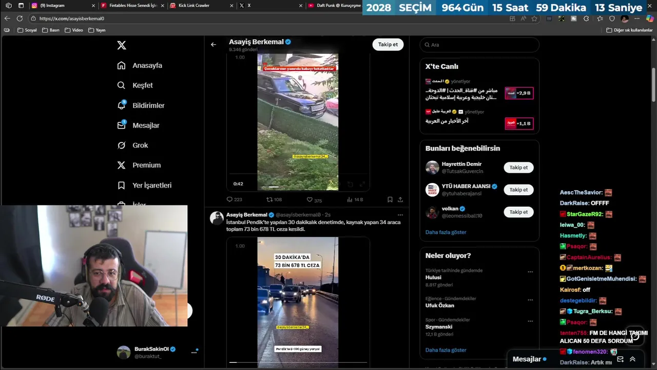Click the back arrow beside Asayiş Berkemal header
657x370 pixels.
214,45
